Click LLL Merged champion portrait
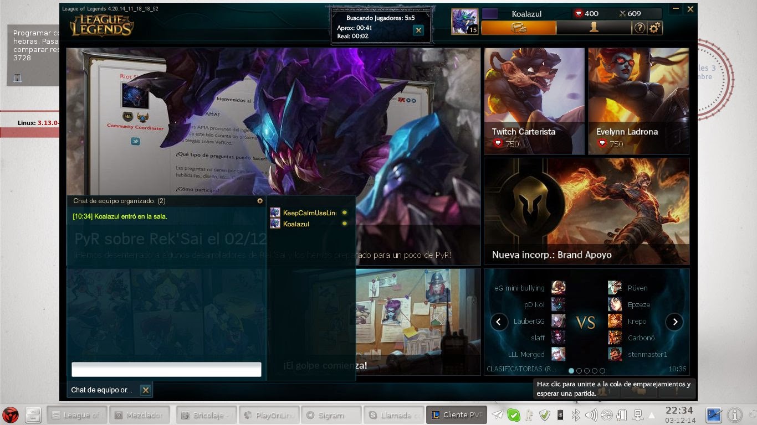 click(558, 354)
